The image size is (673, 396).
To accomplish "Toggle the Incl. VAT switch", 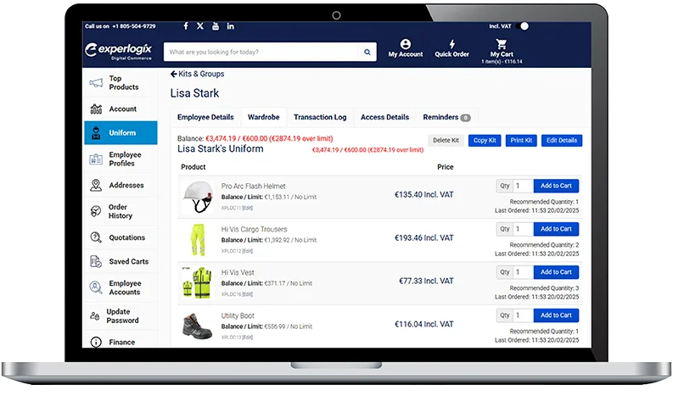I will [522, 26].
